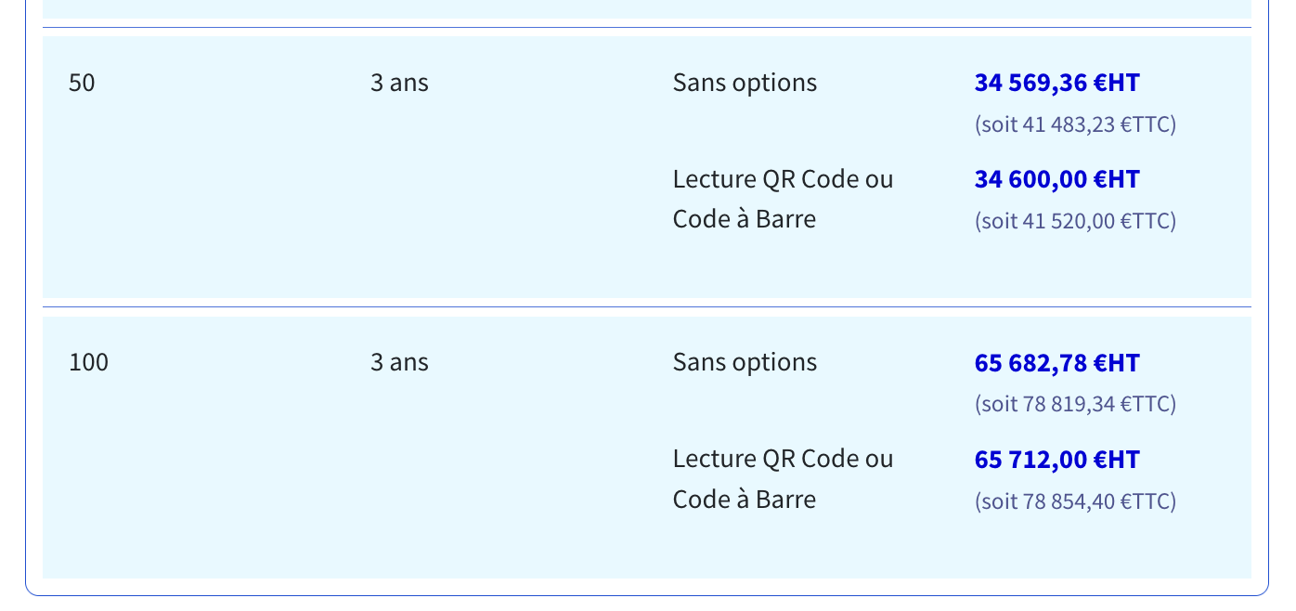Select Sans options in the 50 row
The image size is (1296, 611).
point(745,83)
